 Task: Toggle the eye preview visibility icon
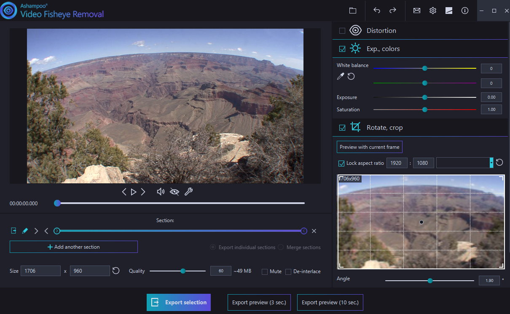click(x=174, y=192)
